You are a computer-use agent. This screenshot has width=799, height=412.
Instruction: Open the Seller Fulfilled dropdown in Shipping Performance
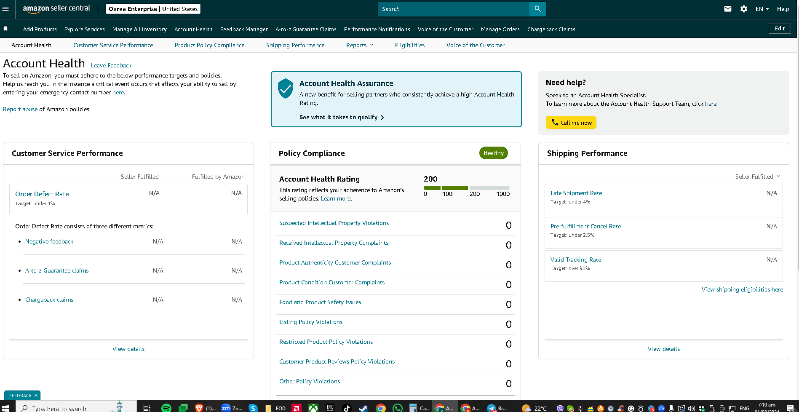pyautogui.click(x=758, y=177)
